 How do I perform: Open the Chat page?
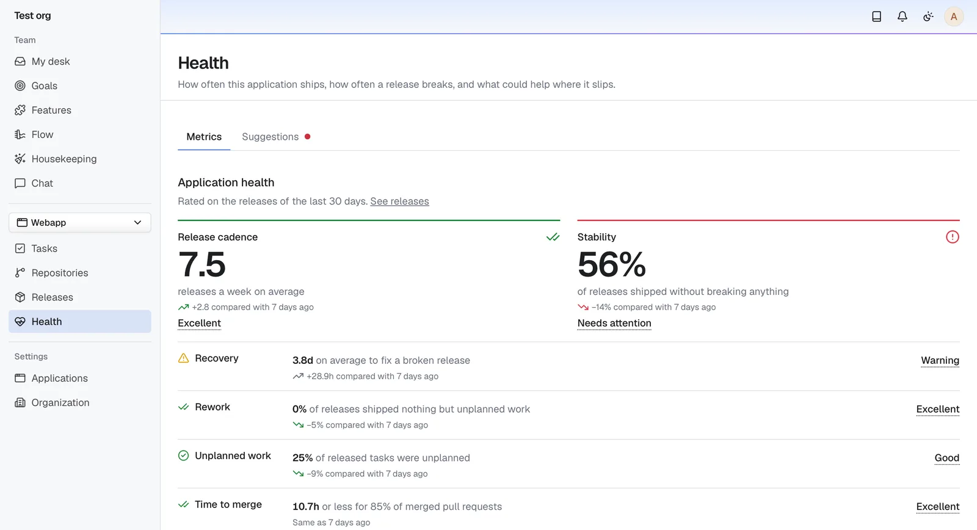pos(80,184)
